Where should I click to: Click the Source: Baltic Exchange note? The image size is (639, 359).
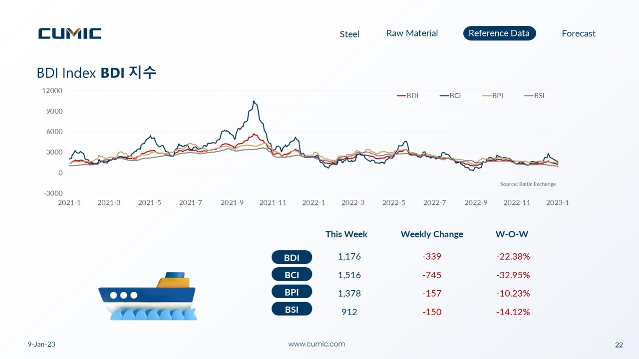[528, 184]
